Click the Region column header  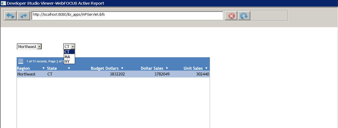(23, 68)
